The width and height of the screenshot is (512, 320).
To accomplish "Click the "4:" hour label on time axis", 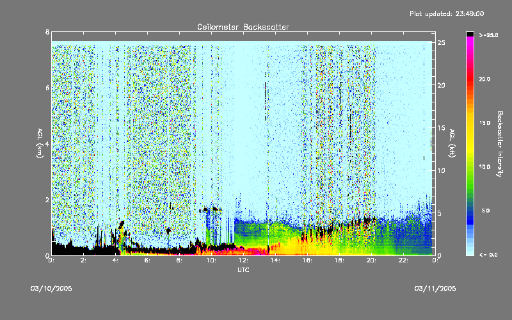I will pyautogui.click(x=116, y=260).
